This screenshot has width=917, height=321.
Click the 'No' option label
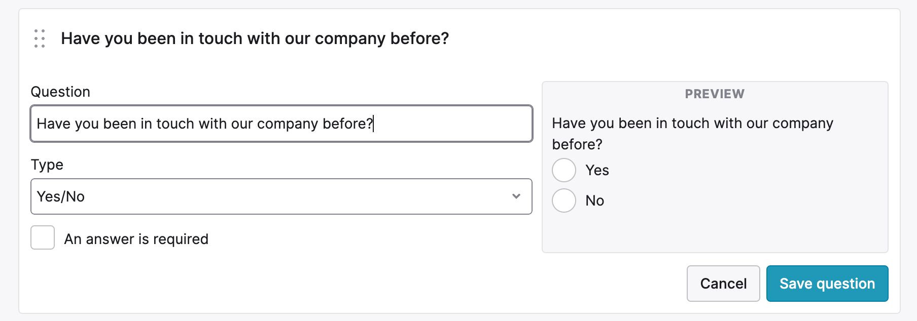click(x=594, y=200)
